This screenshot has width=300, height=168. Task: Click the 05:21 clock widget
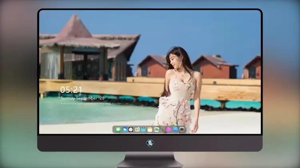(71, 90)
